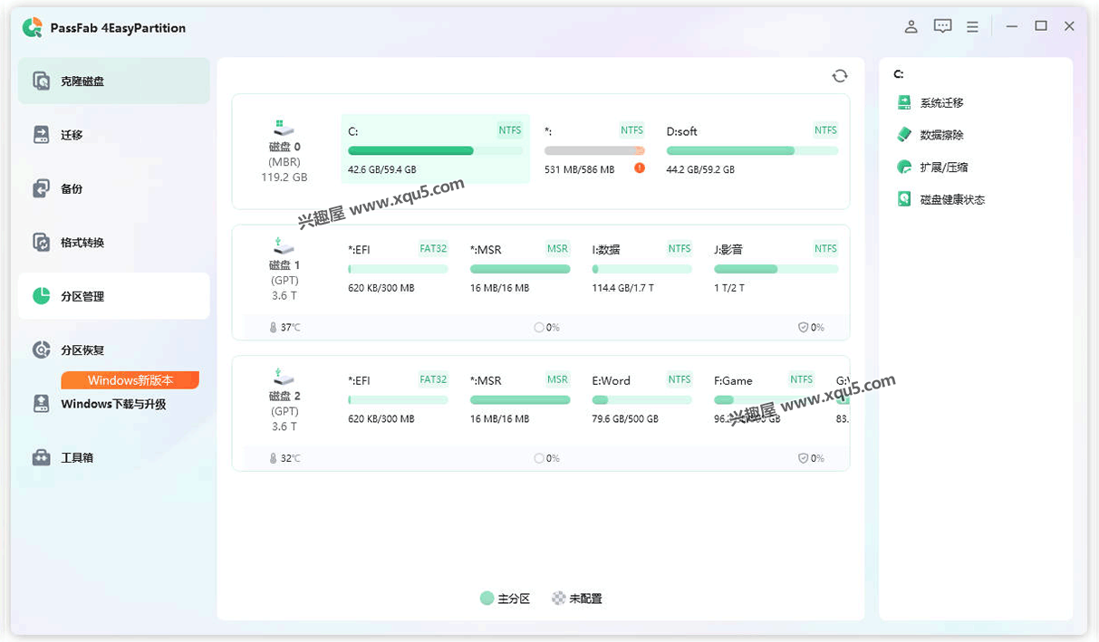
Task: Toggle the 主分区 legend indicator
Action: click(x=506, y=599)
